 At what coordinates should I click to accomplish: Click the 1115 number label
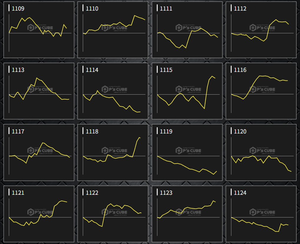tap(166, 70)
